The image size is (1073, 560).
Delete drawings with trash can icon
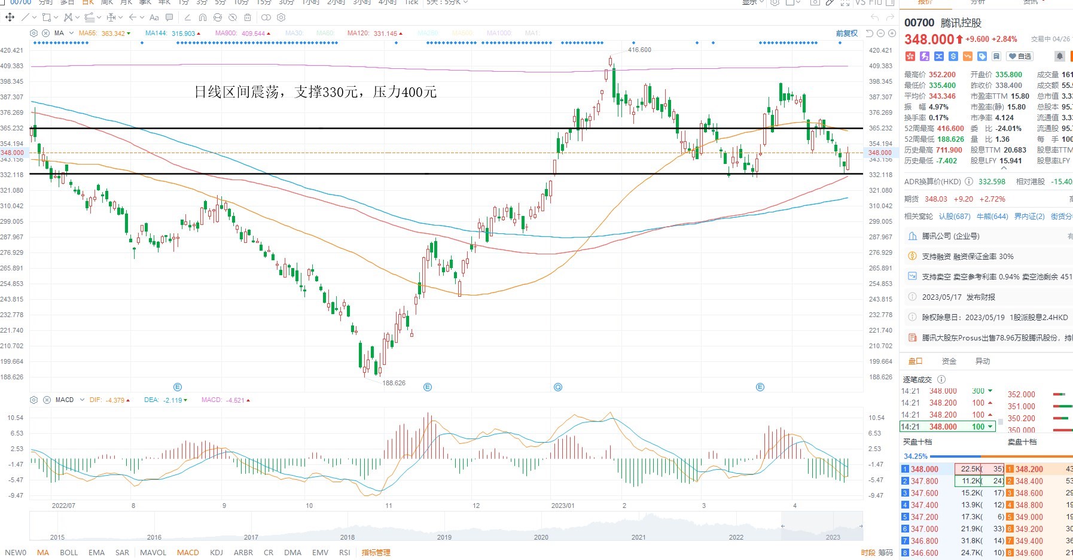248,17
